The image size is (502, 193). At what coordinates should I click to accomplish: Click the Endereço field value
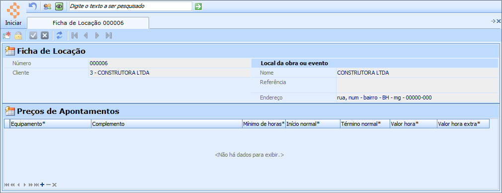tap(418, 97)
